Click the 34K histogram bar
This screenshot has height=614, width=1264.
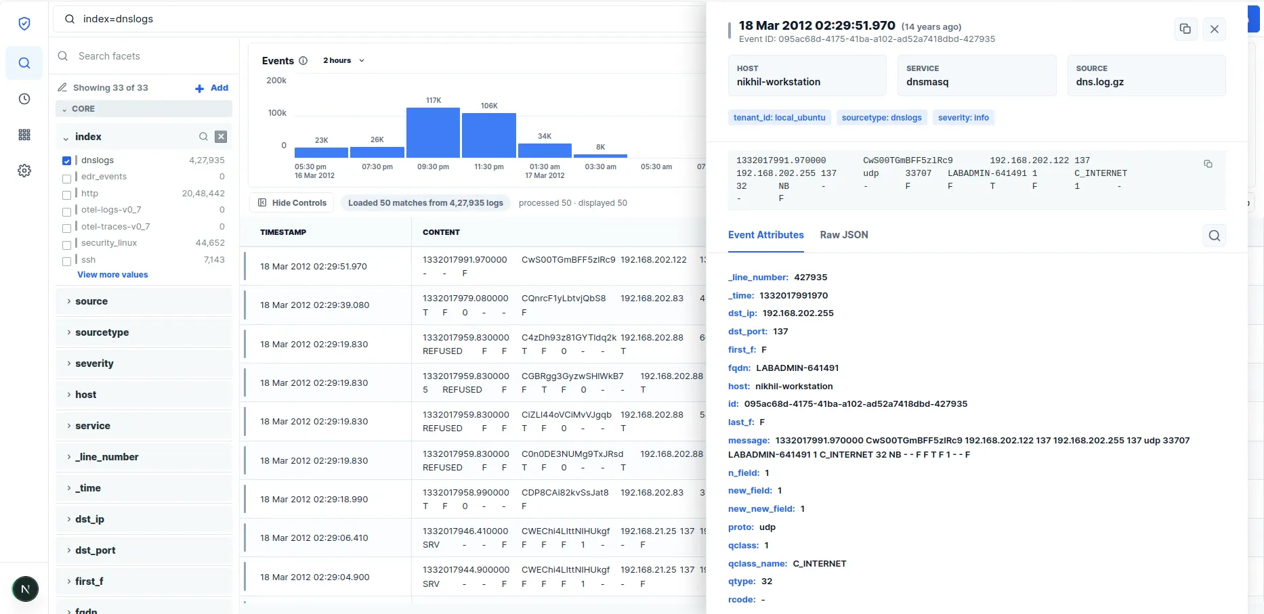(x=545, y=150)
